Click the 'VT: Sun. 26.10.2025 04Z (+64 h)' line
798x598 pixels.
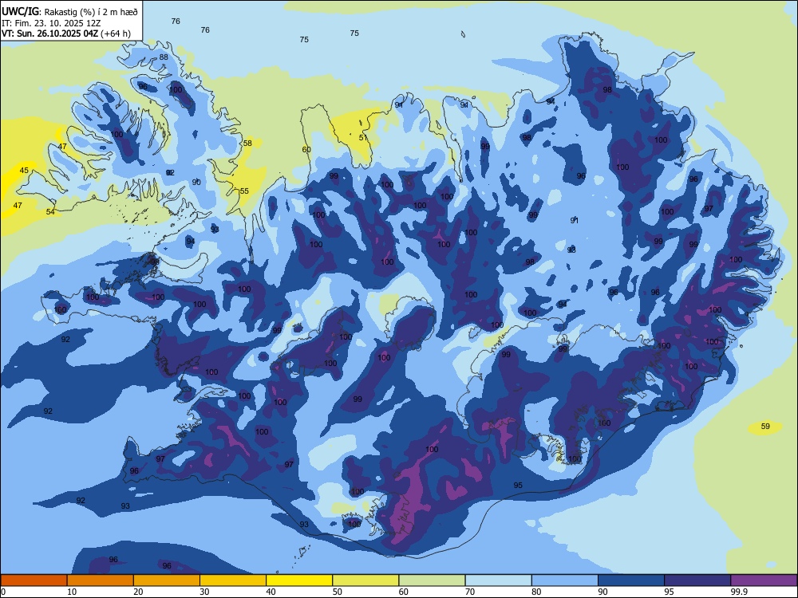(x=66, y=33)
